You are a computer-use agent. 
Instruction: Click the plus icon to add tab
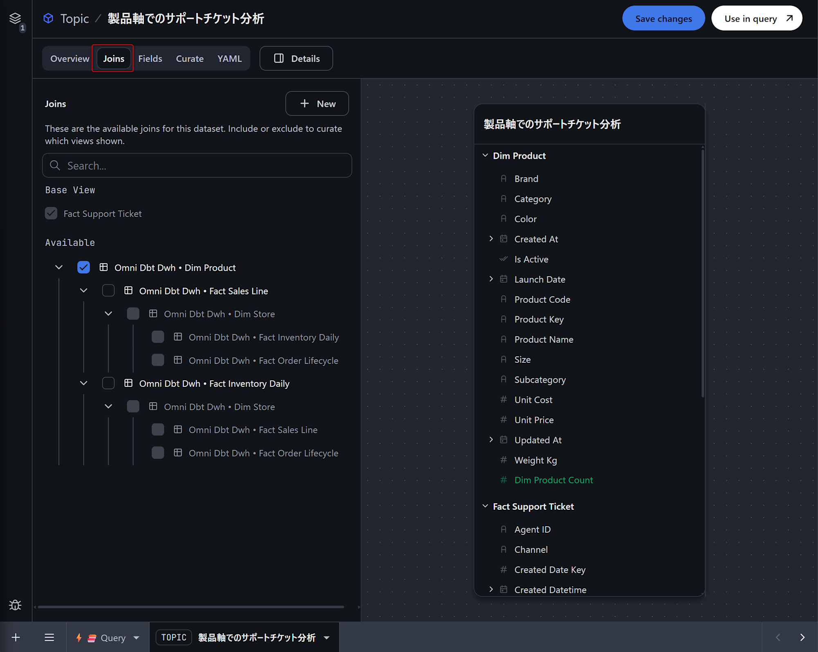pos(16,637)
